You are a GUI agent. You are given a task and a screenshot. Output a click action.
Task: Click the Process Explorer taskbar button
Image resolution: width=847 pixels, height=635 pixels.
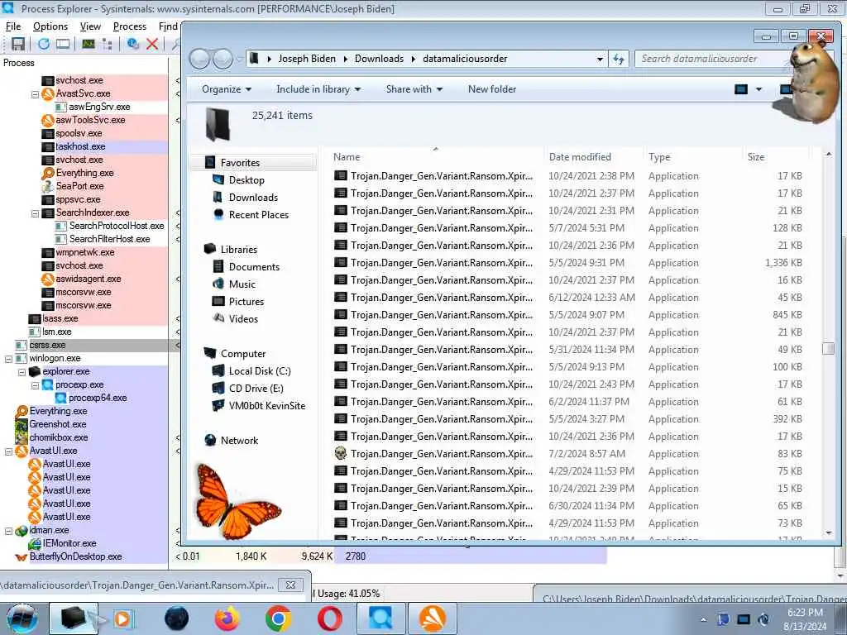coord(380,618)
